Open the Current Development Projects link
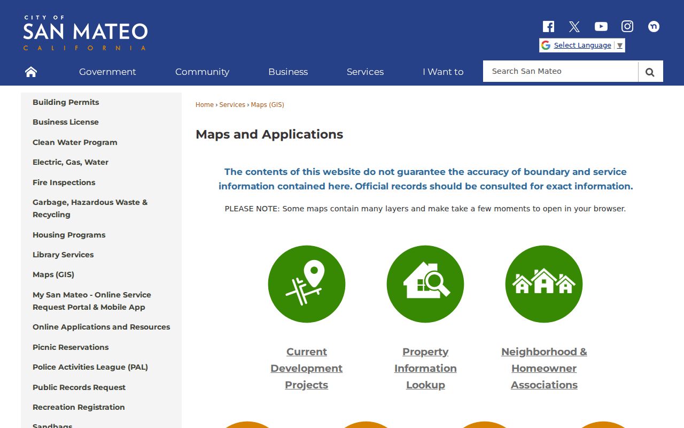684x428 pixels. point(307,368)
